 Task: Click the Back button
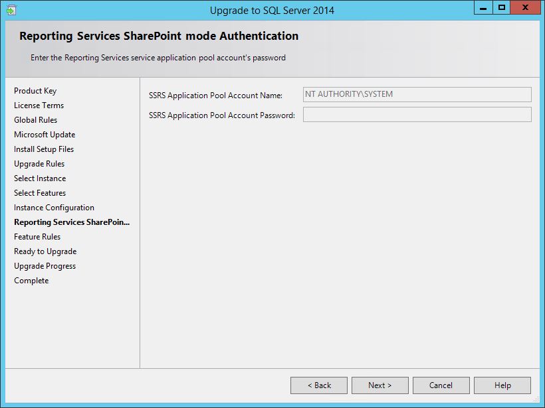click(319, 385)
